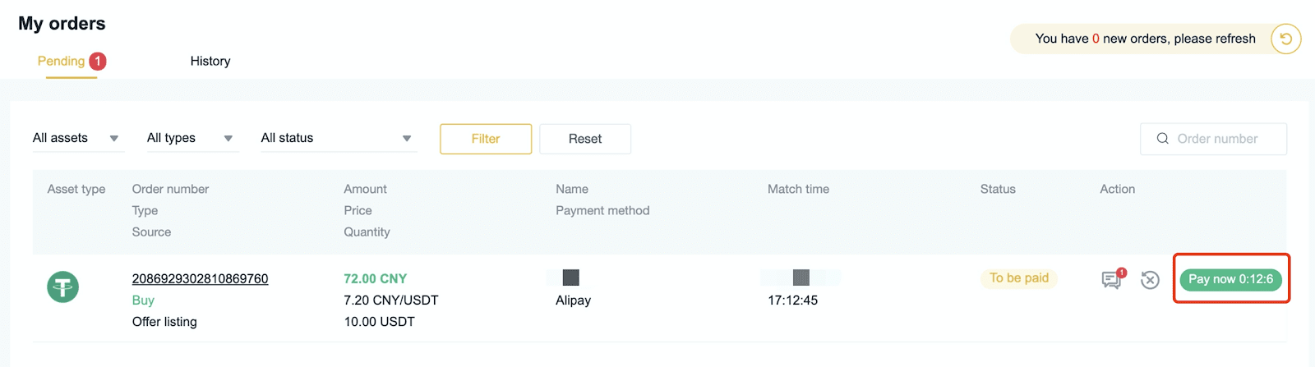Screen dimensions: 1315x367
Task: Click the blurred seller name avatar
Action: pyautogui.click(x=570, y=278)
